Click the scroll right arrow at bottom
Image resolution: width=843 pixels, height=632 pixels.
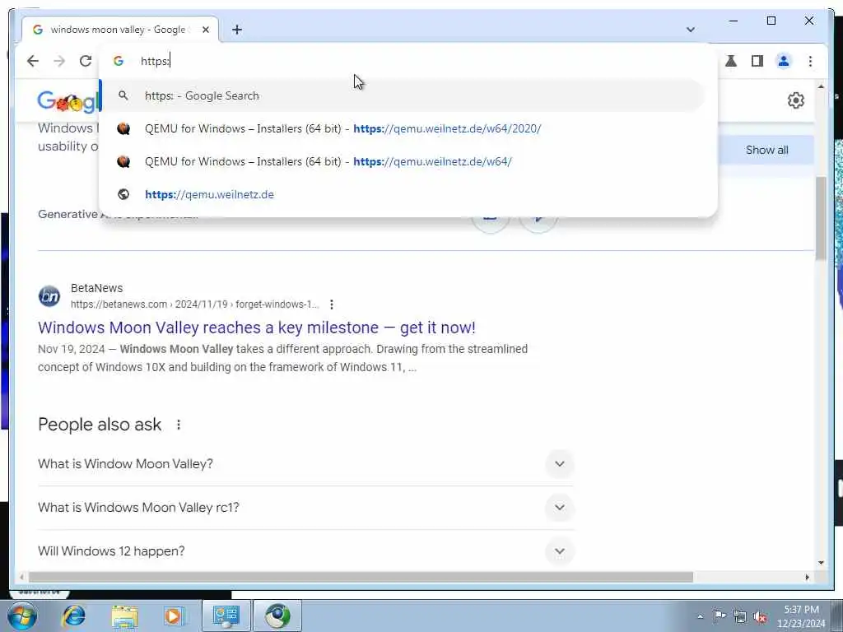[x=807, y=577]
